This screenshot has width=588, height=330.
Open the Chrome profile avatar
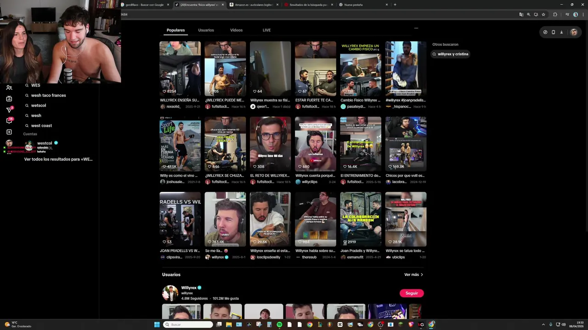click(x=576, y=14)
